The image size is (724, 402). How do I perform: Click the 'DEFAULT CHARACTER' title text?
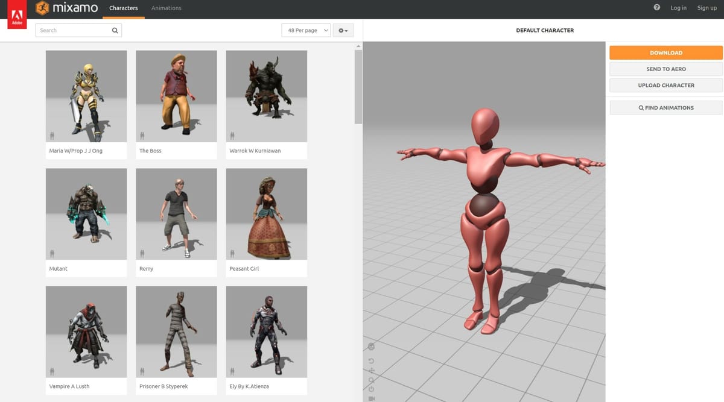pyautogui.click(x=545, y=30)
